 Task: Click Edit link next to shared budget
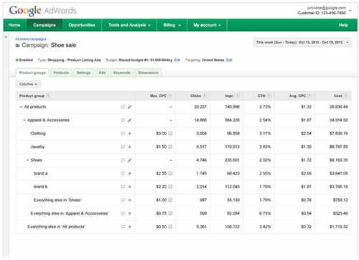click(x=177, y=60)
